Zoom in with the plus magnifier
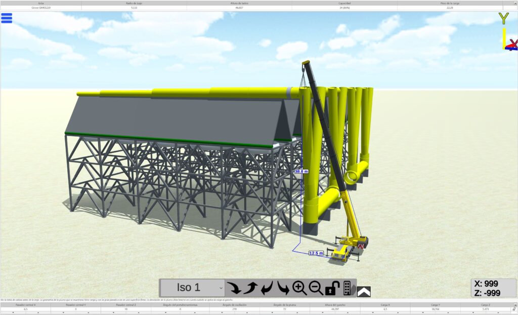Viewport: 518px width, 315px height. (299, 288)
